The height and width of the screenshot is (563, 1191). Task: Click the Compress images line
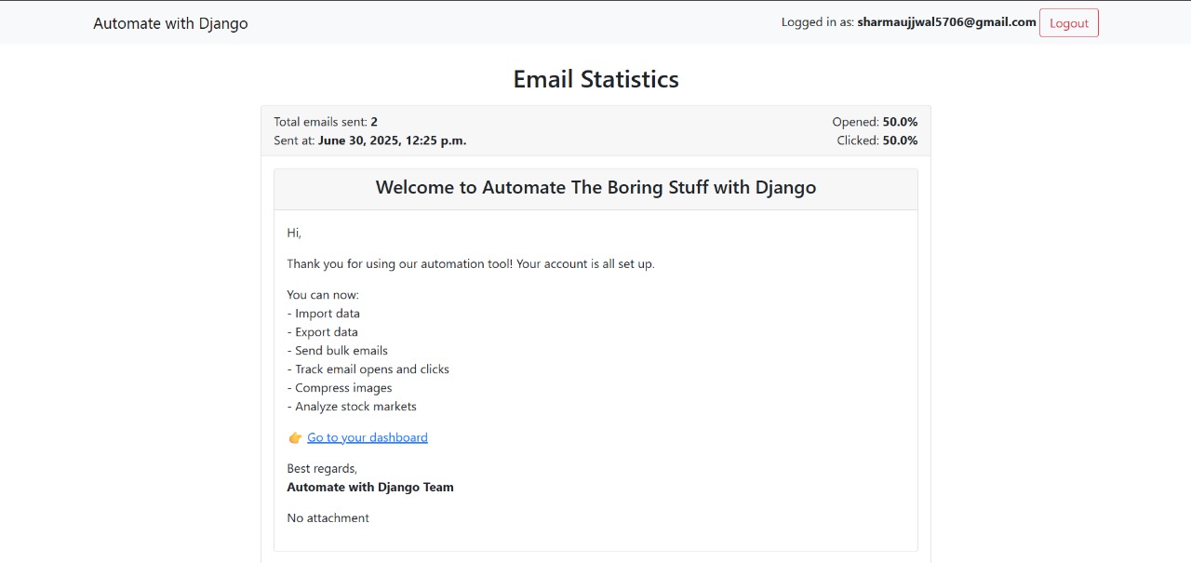(340, 388)
